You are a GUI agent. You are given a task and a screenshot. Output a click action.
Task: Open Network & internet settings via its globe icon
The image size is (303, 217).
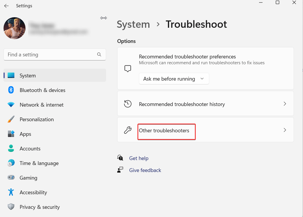tap(11, 105)
